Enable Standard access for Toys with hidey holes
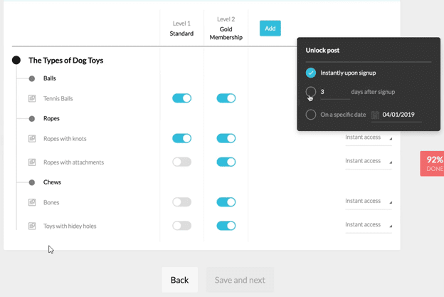Viewport: 444px width, 297px height. (x=181, y=226)
